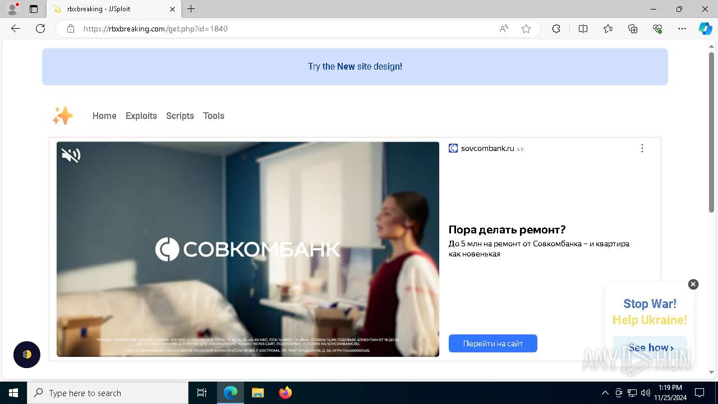Open Home navigation item
This screenshot has height=404, width=718.
pos(104,116)
